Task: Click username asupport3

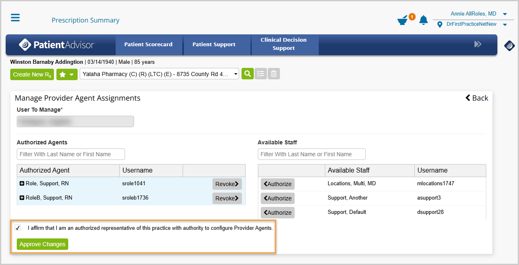Action: click(430, 198)
